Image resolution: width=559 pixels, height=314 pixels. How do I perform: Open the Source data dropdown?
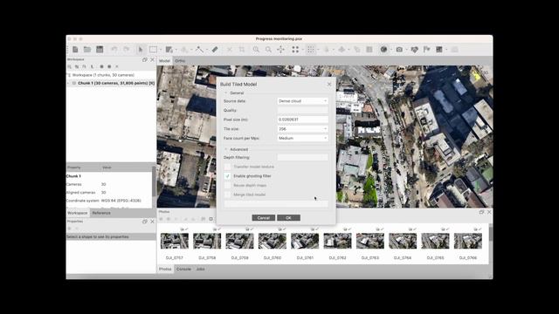[x=303, y=101]
